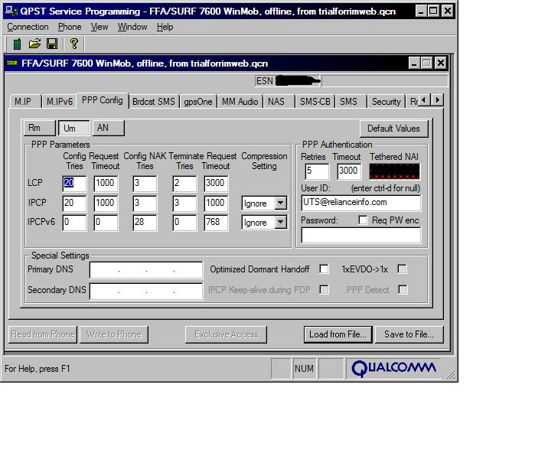Click the help question mark icon
Viewport: 535px width, 456px height.
[x=73, y=44]
